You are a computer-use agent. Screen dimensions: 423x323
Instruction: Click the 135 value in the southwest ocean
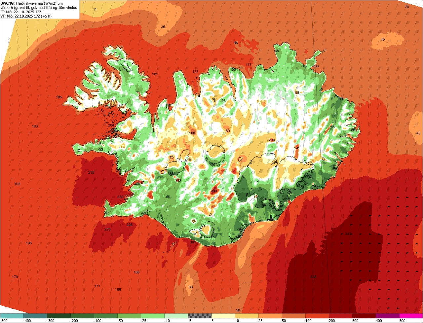pyautogui.click(x=29, y=243)
